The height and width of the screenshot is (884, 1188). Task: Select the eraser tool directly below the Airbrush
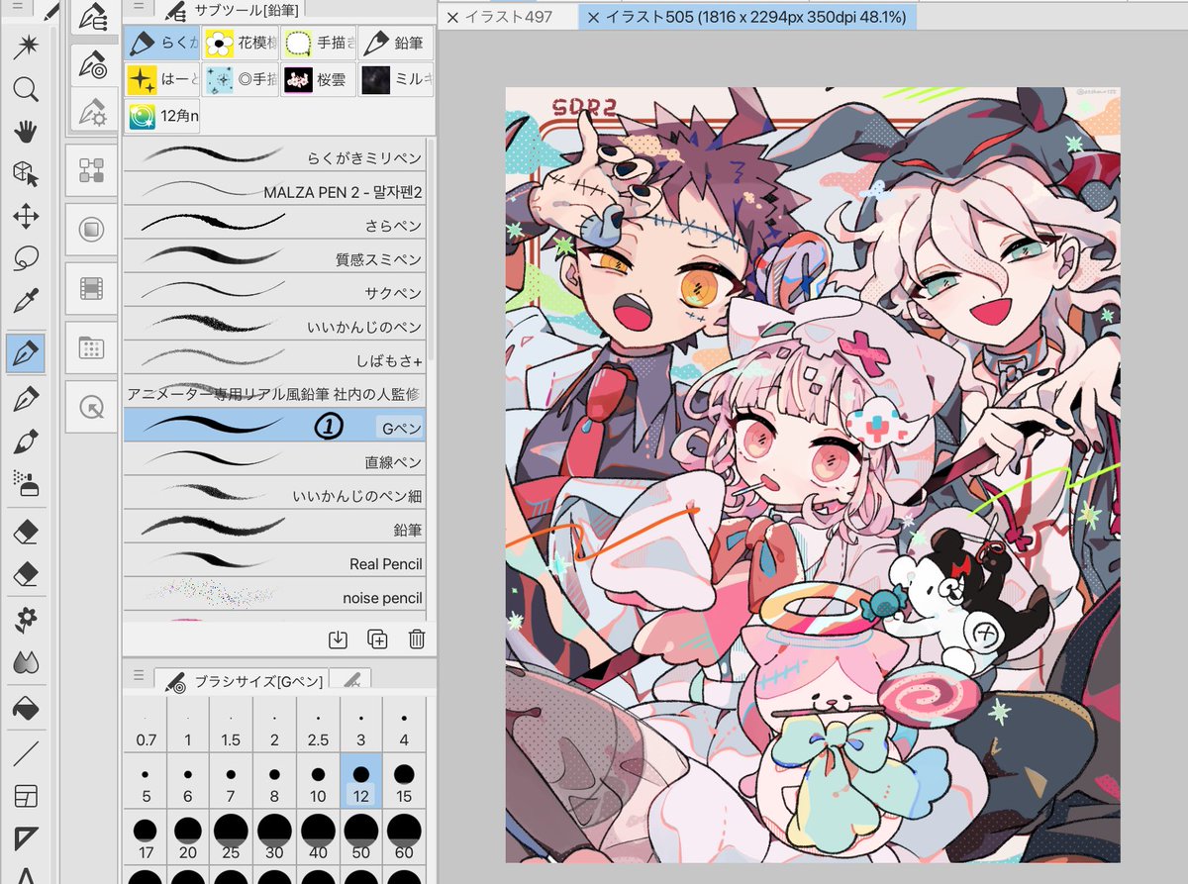tap(26, 532)
